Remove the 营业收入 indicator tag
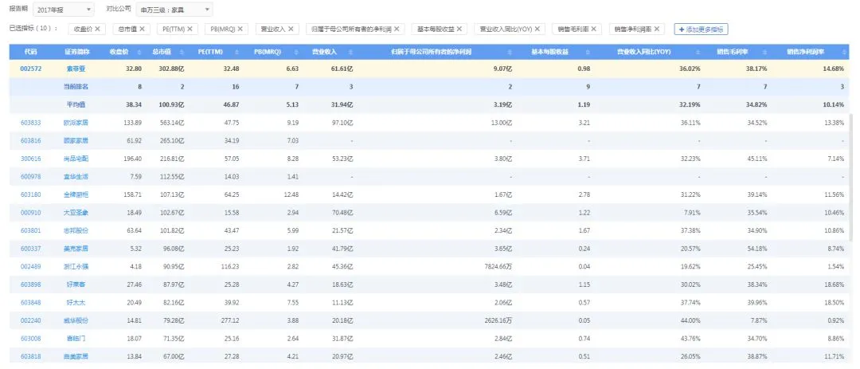Screen dimensions: 860x369 pyautogui.click(x=291, y=29)
